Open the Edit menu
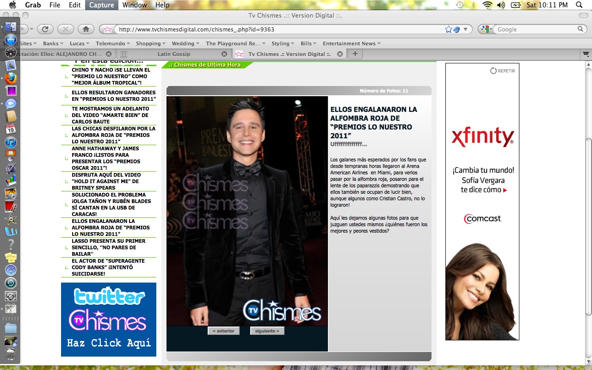This screenshot has height=370, width=592. coord(74,5)
